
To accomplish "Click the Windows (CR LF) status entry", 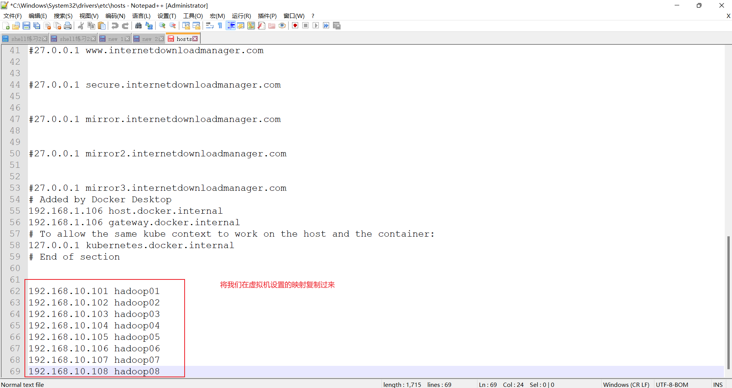I will pyautogui.click(x=626, y=385).
